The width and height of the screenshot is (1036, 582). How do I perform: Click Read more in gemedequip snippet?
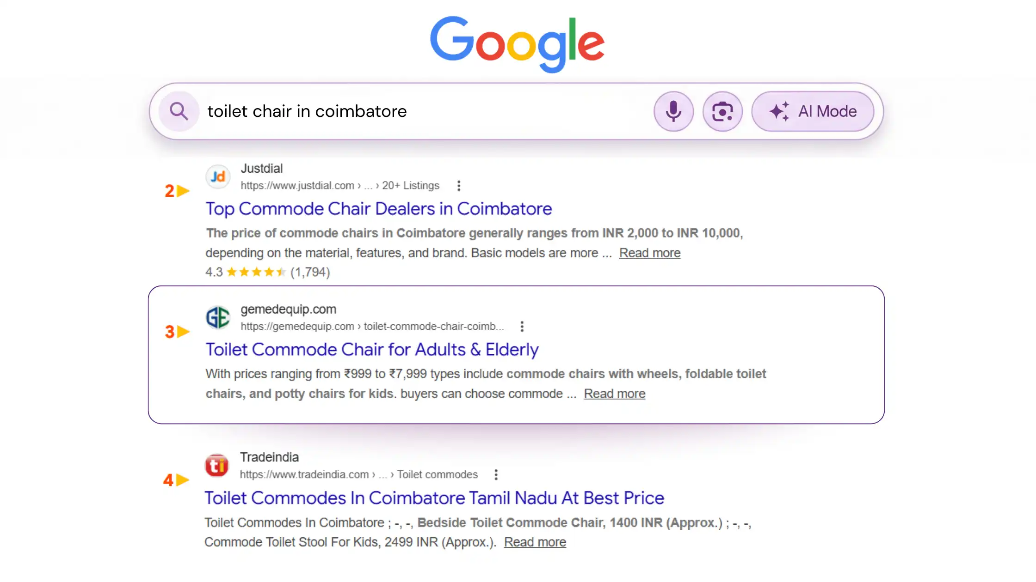click(x=614, y=394)
